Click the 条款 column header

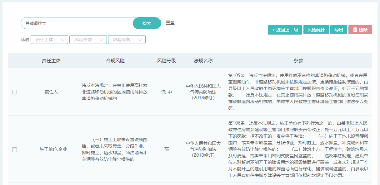tap(298, 61)
